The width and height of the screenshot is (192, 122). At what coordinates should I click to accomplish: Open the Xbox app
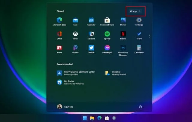(75, 36)
